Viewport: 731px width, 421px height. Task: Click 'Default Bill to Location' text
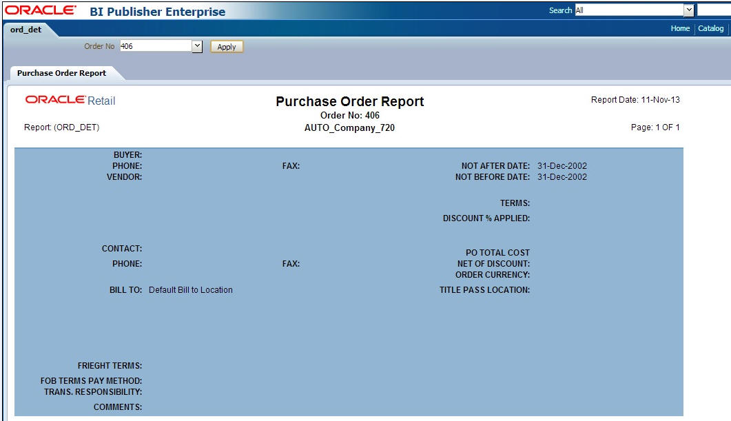pyautogui.click(x=191, y=290)
